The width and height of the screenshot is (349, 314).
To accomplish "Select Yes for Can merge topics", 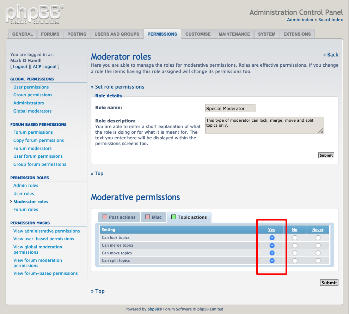I will point(272,246).
